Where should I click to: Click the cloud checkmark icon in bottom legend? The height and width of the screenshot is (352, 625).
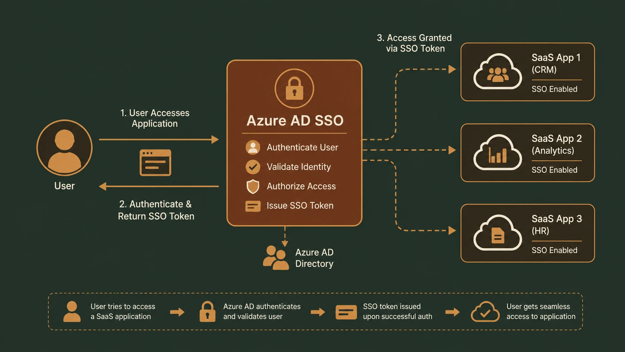click(485, 312)
